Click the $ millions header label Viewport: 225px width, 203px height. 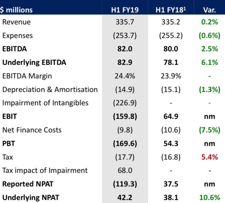(x=17, y=10)
